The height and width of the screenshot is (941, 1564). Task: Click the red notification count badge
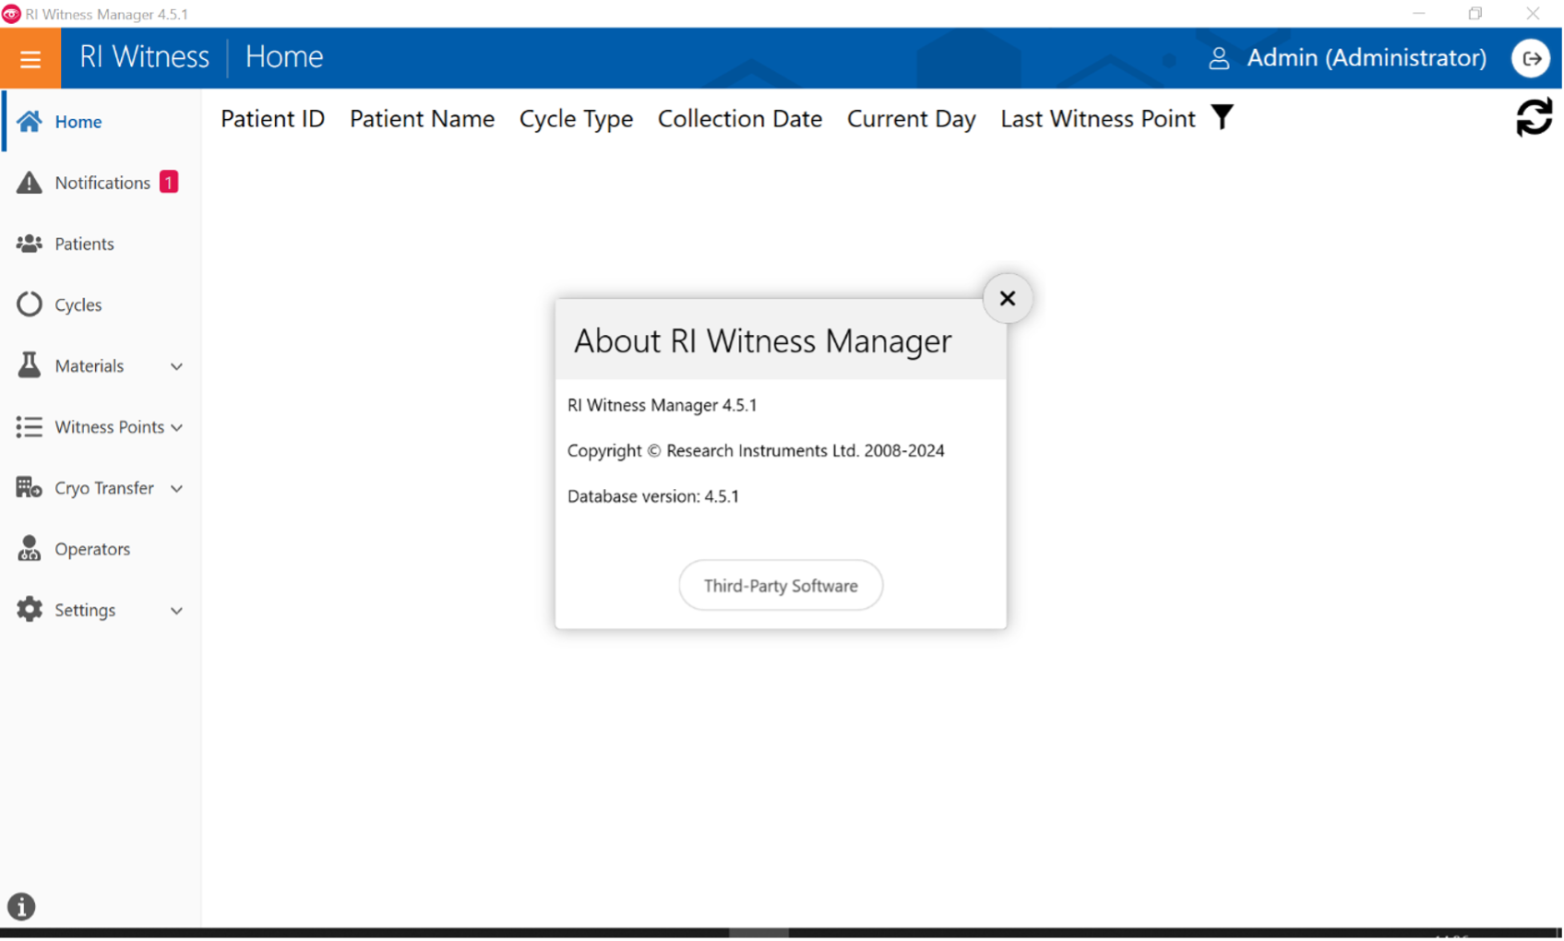coord(169,182)
